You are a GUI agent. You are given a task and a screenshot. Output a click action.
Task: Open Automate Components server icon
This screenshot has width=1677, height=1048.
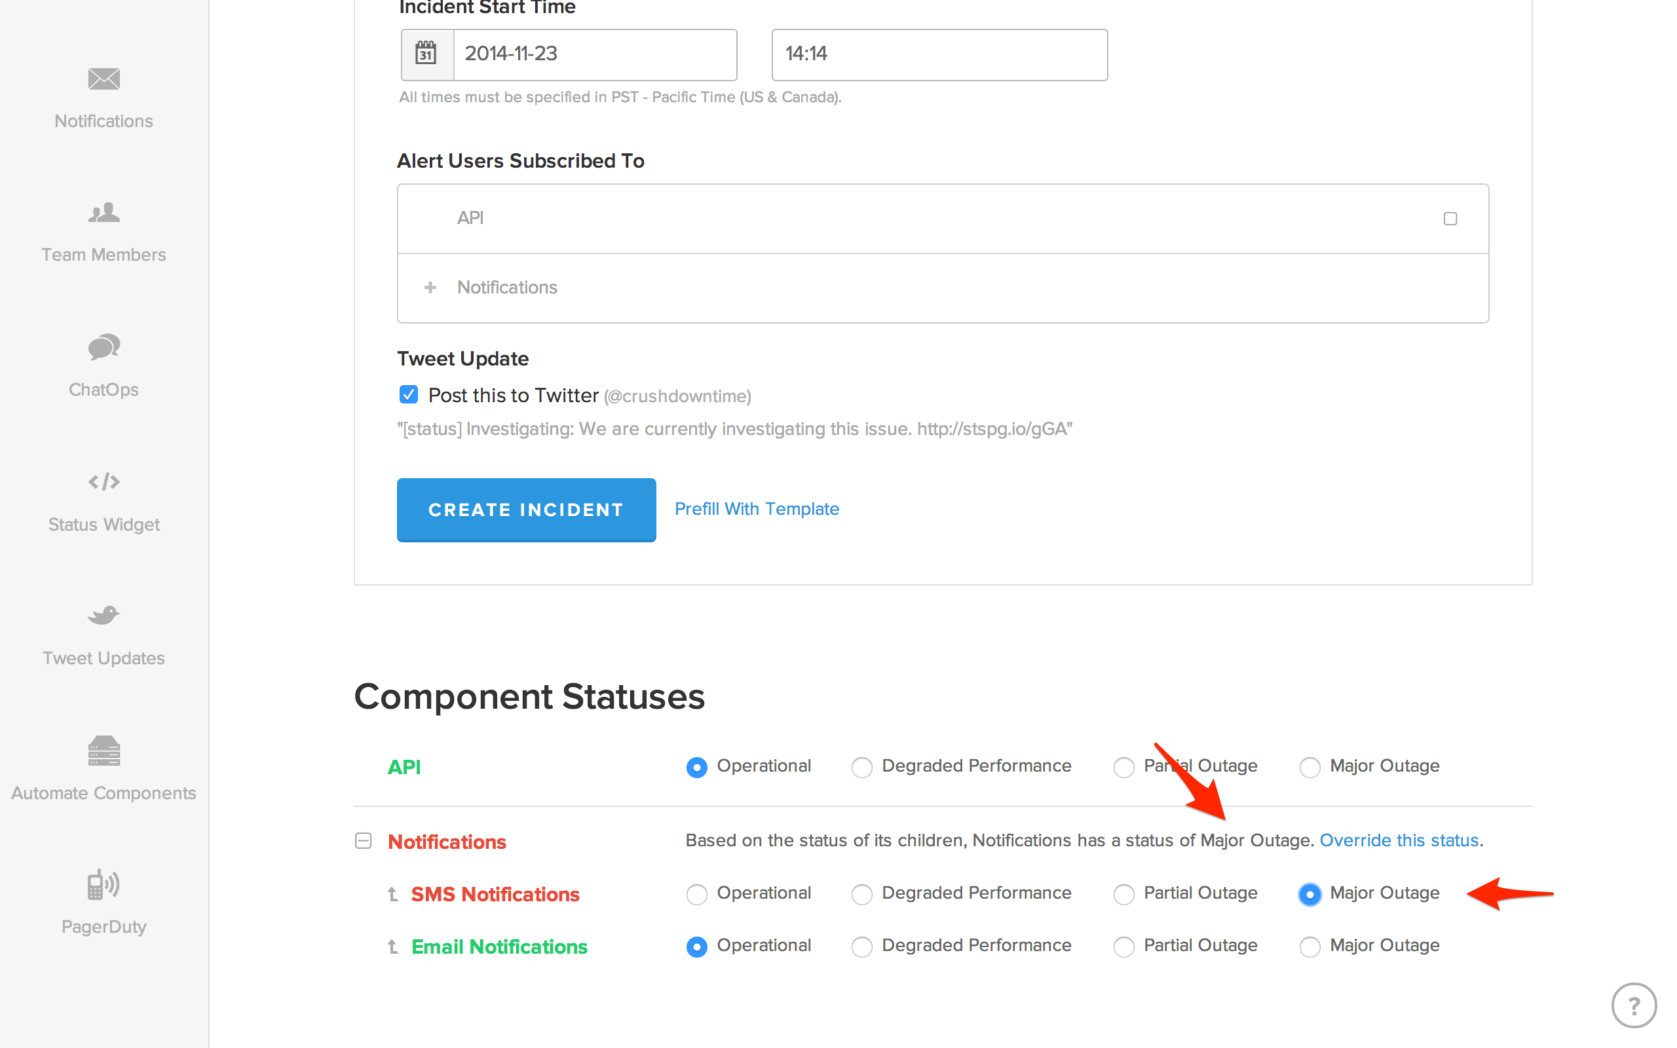[104, 751]
